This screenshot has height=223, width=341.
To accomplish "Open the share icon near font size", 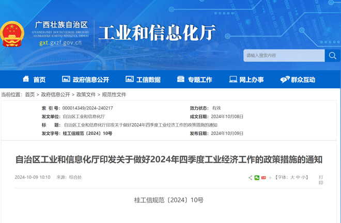I will (x=250, y=178).
